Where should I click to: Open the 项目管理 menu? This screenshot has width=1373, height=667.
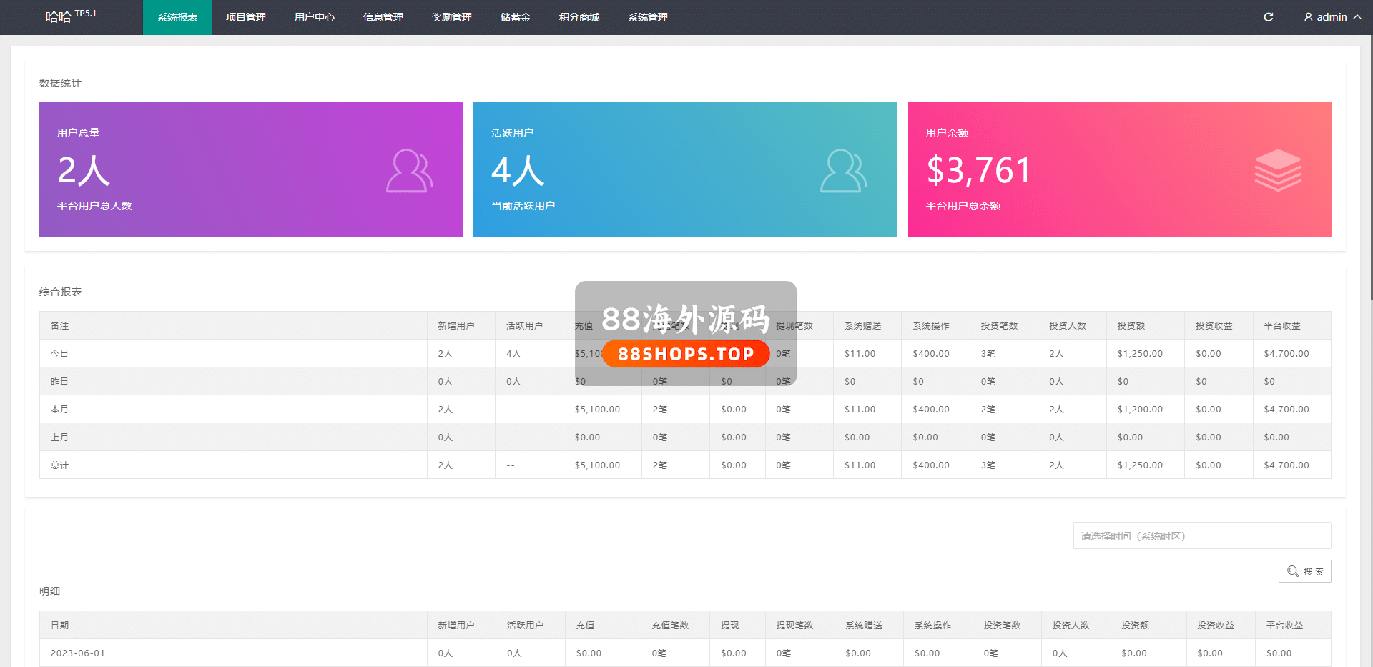[245, 17]
